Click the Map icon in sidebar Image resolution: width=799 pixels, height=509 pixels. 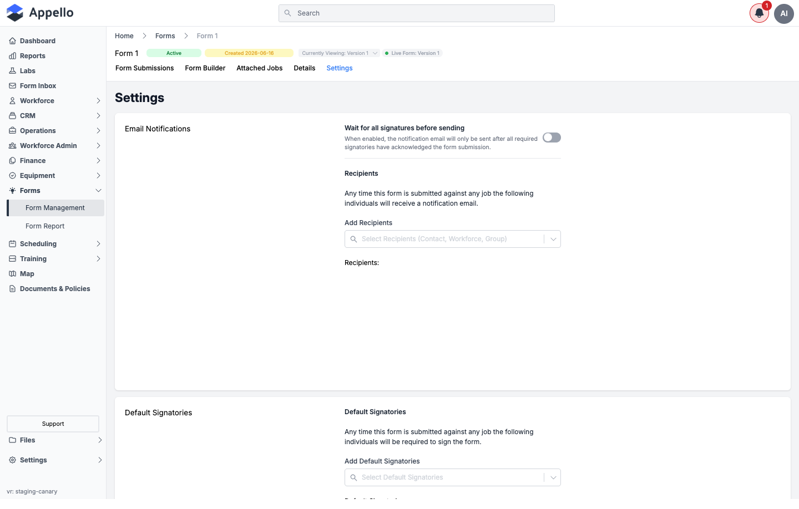[x=12, y=274]
